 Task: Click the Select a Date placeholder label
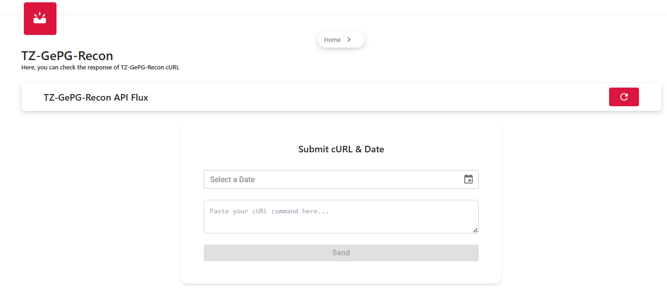click(x=232, y=179)
